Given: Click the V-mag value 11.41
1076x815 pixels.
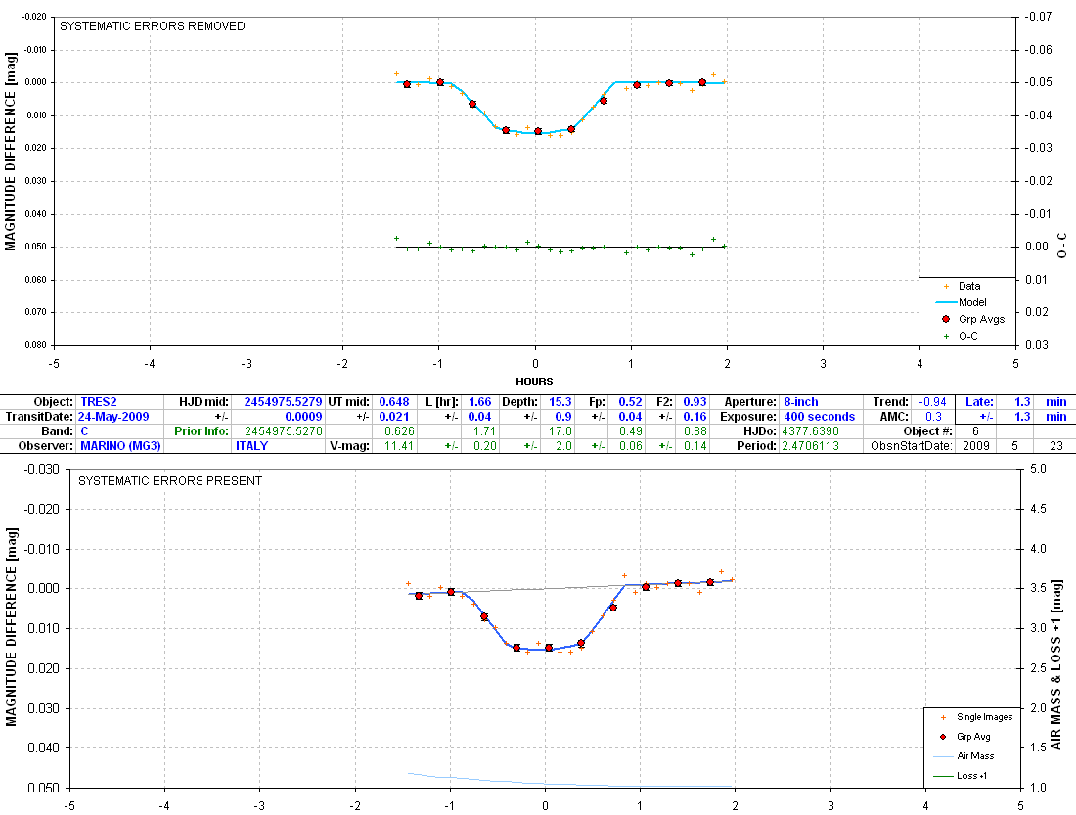Looking at the screenshot, I should pyautogui.click(x=399, y=445).
